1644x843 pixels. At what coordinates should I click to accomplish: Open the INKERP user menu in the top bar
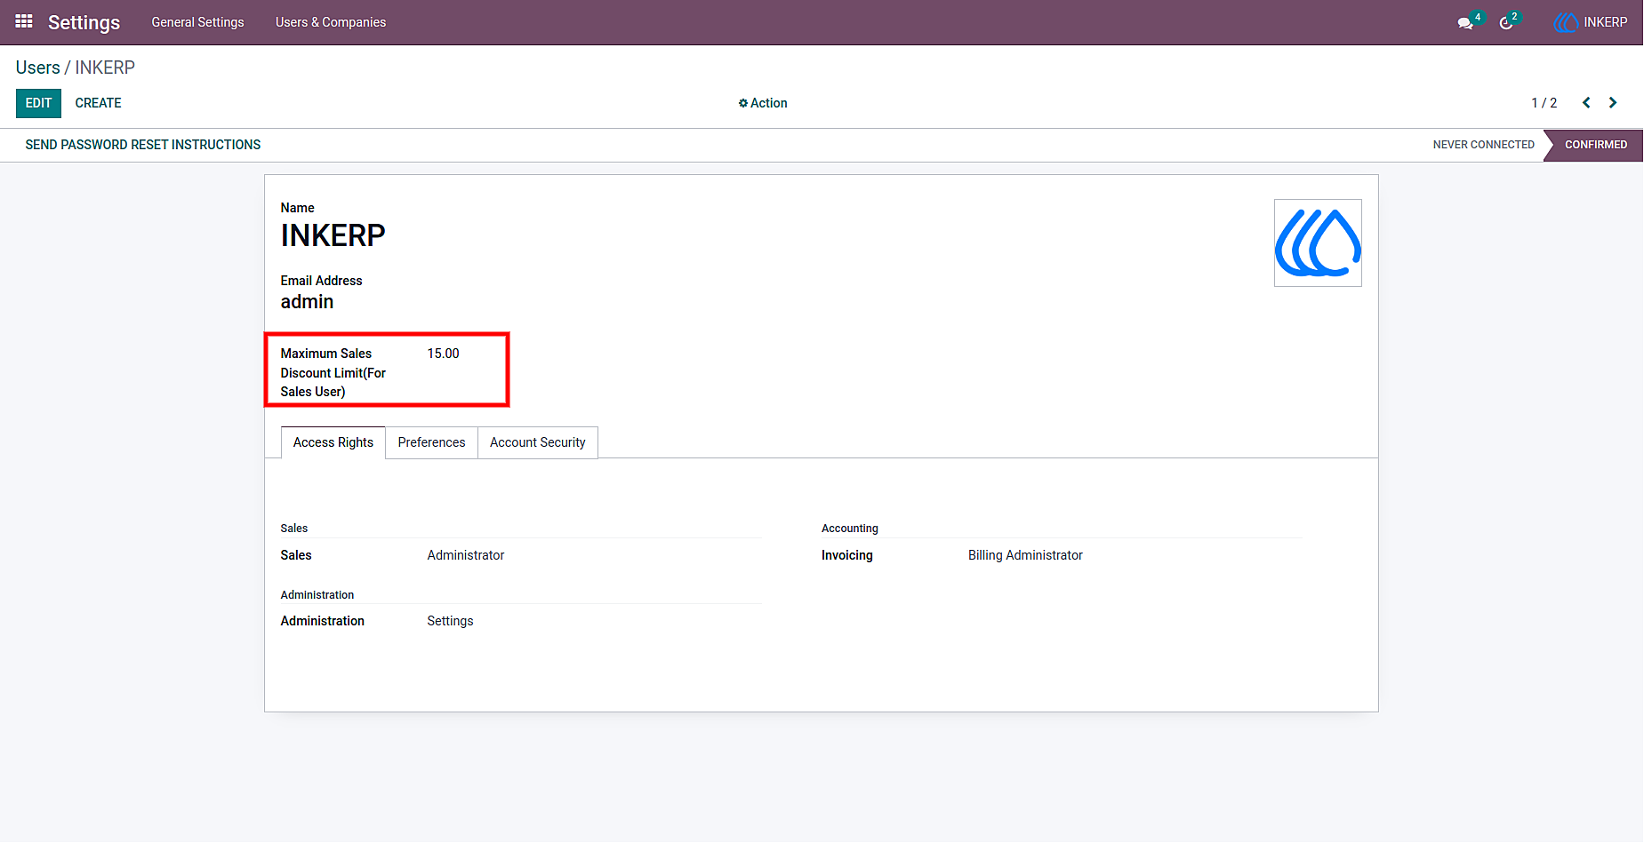click(x=1591, y=22)
